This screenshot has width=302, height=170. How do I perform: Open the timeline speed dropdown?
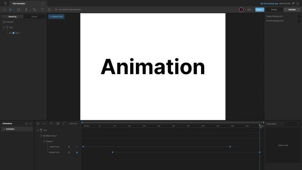coord(51,124)
